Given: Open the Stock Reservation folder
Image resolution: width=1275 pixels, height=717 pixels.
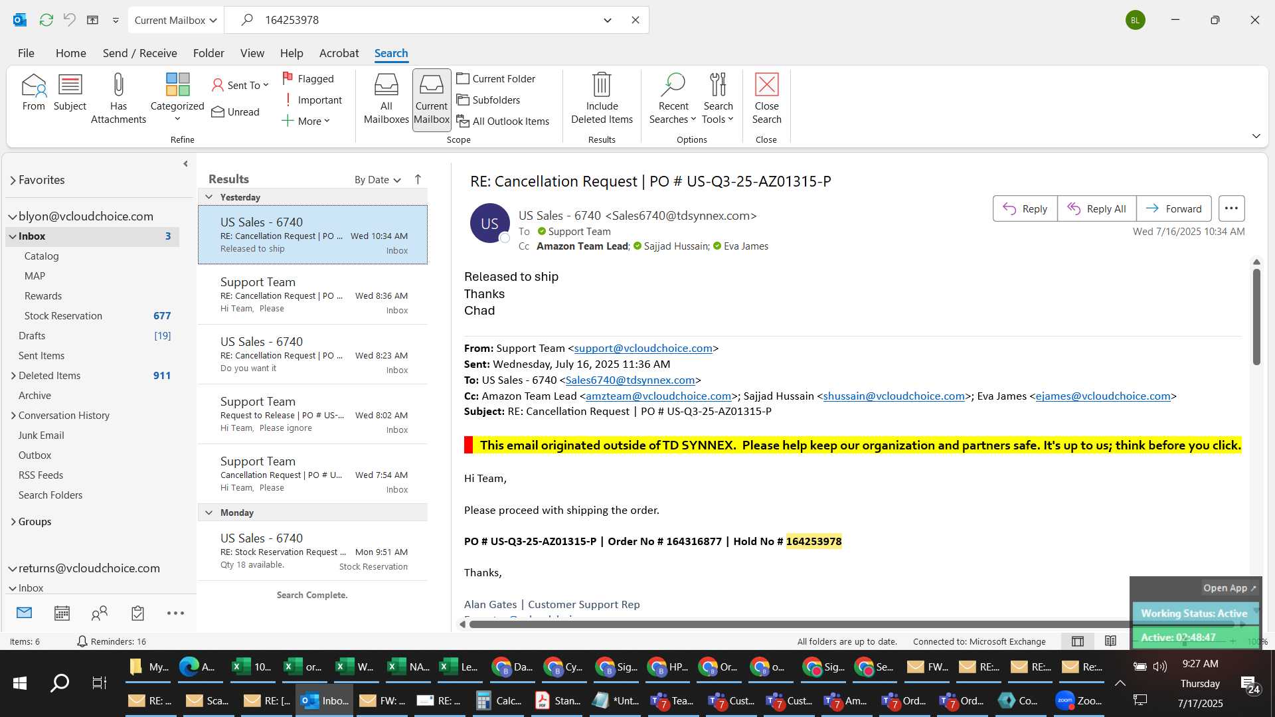Looking at the screenshot, I should pos(63,316).
